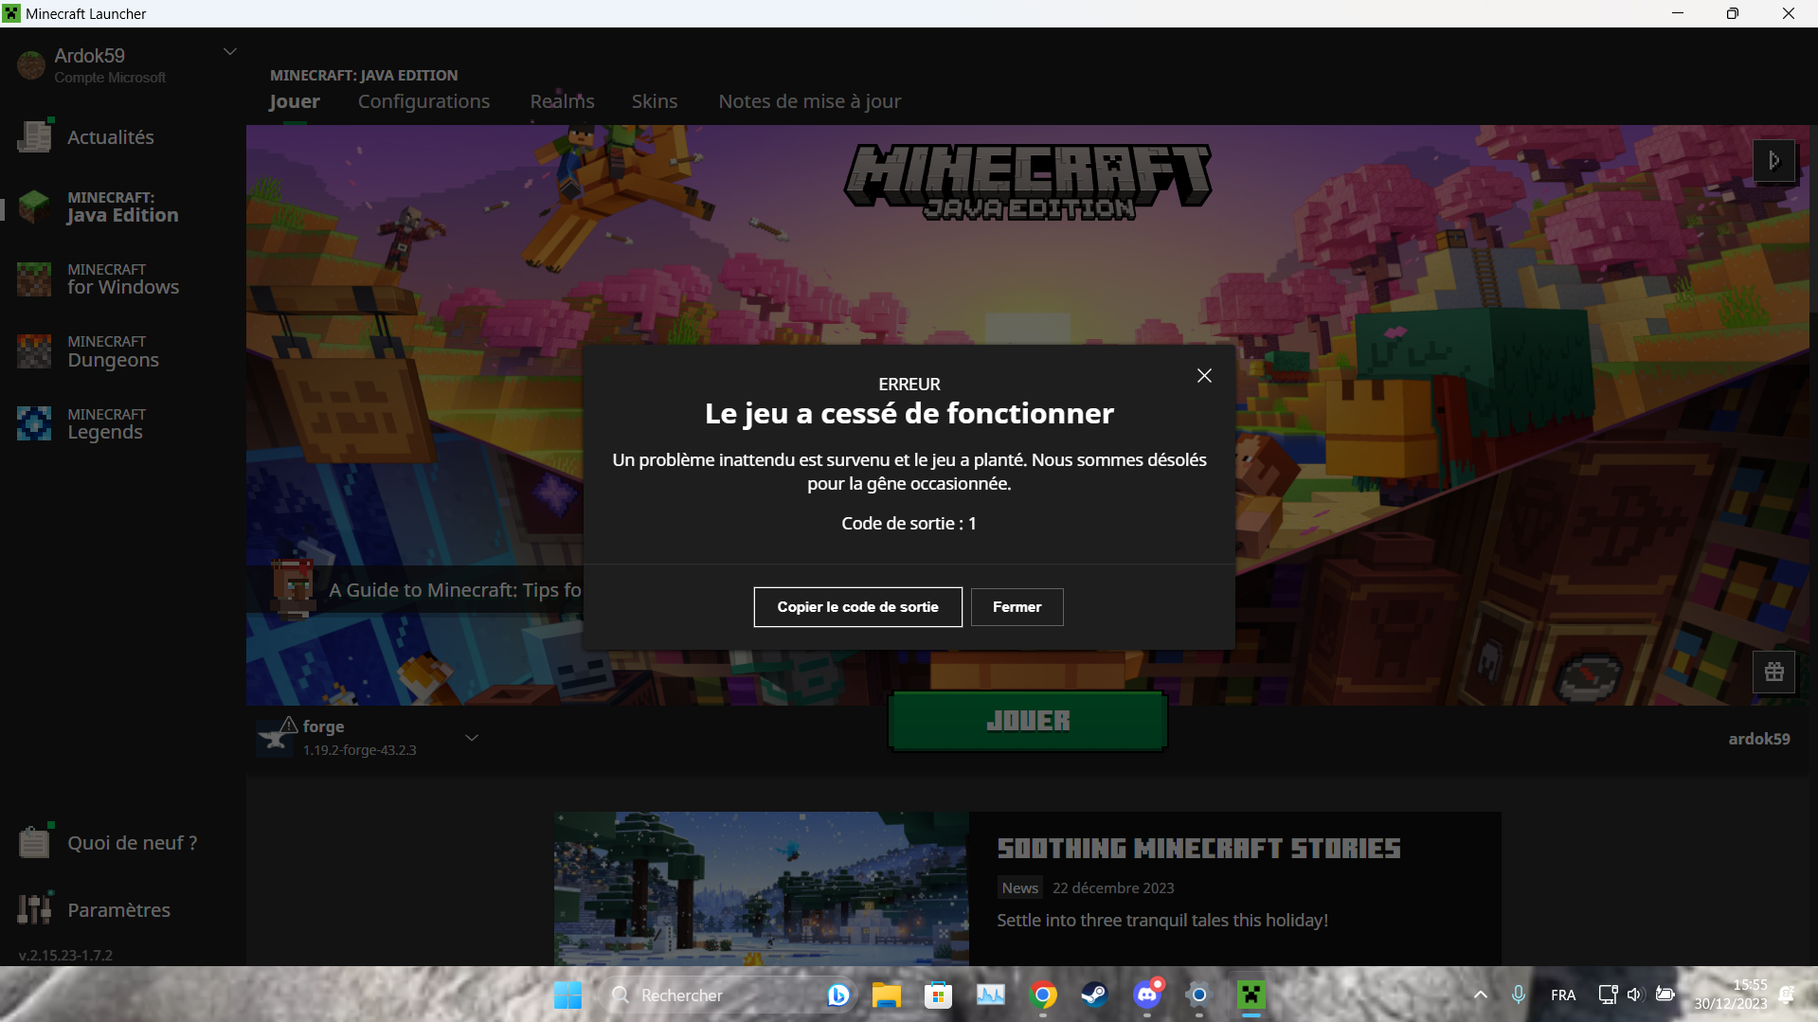
Task: Click the gift box icon
Action: (x=1773, y=672)
